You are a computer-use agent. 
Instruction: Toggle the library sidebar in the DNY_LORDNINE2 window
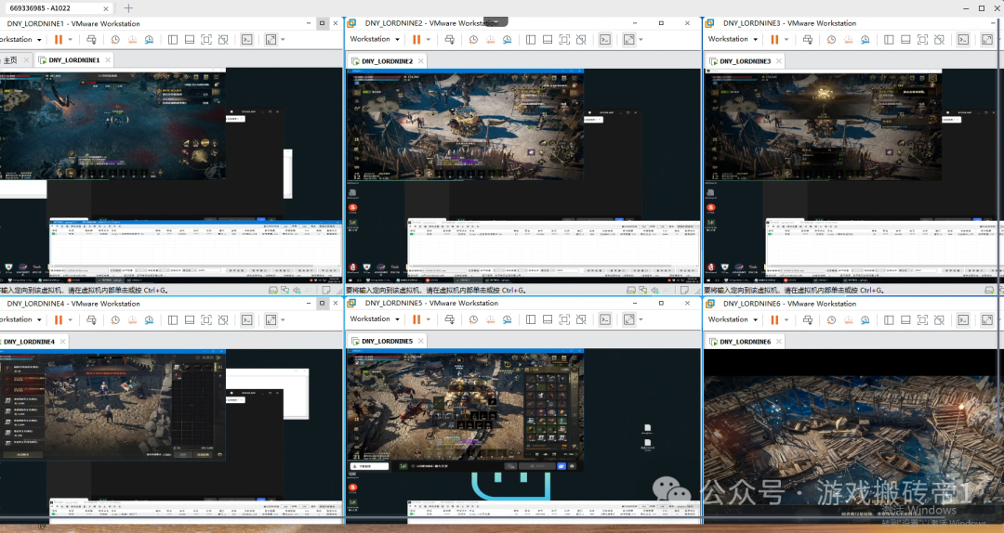tap(531, 40)
